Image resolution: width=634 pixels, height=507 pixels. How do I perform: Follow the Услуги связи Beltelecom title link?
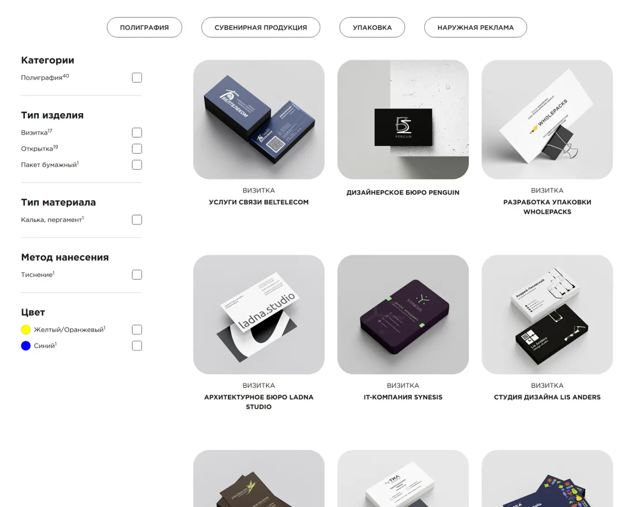pyautogui.click(x=259, y=202)
